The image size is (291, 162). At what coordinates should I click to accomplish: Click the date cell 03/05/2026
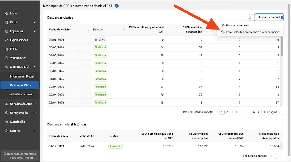(x=56, y=63)
